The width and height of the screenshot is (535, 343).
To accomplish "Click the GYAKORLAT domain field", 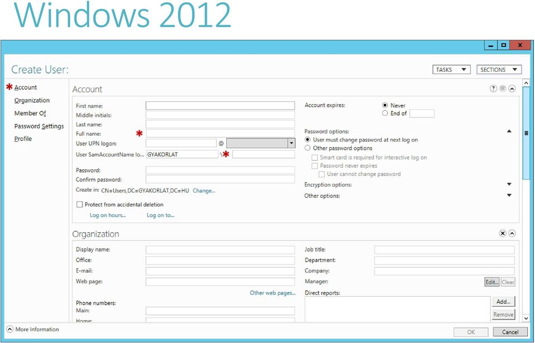I will (182, 154).
